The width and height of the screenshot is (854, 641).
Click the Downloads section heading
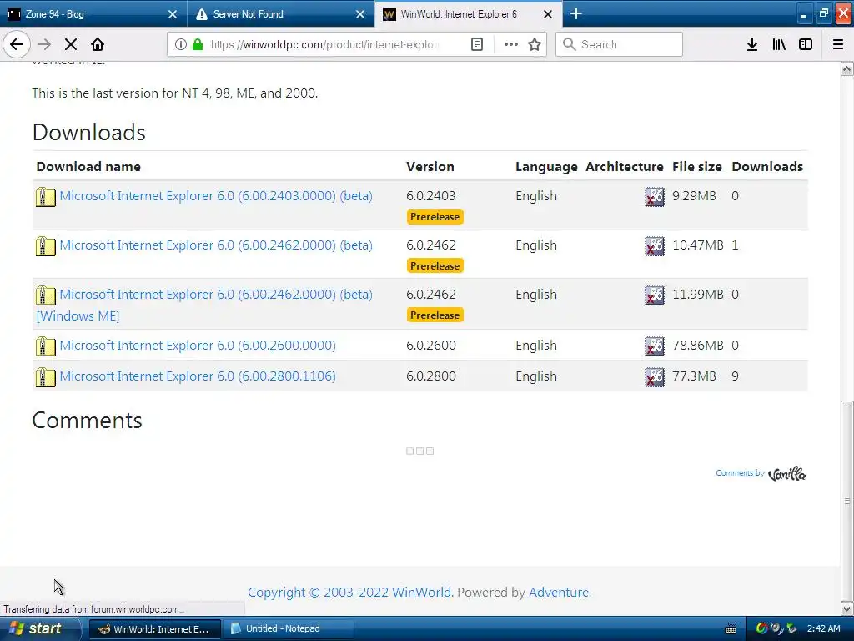(x=88, y=133)
